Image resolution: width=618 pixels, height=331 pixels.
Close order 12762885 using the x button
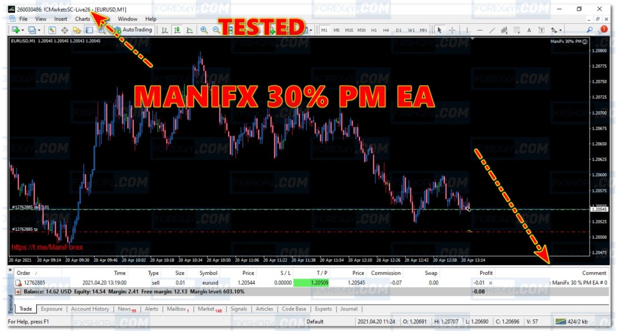click(x=490, y=283)
